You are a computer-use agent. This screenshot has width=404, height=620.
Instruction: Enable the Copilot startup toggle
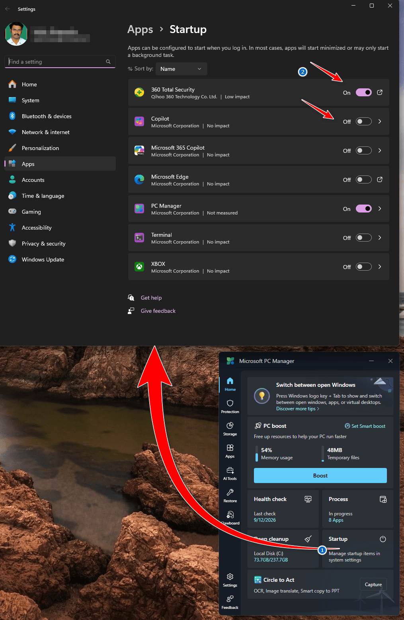pos(364,121)
